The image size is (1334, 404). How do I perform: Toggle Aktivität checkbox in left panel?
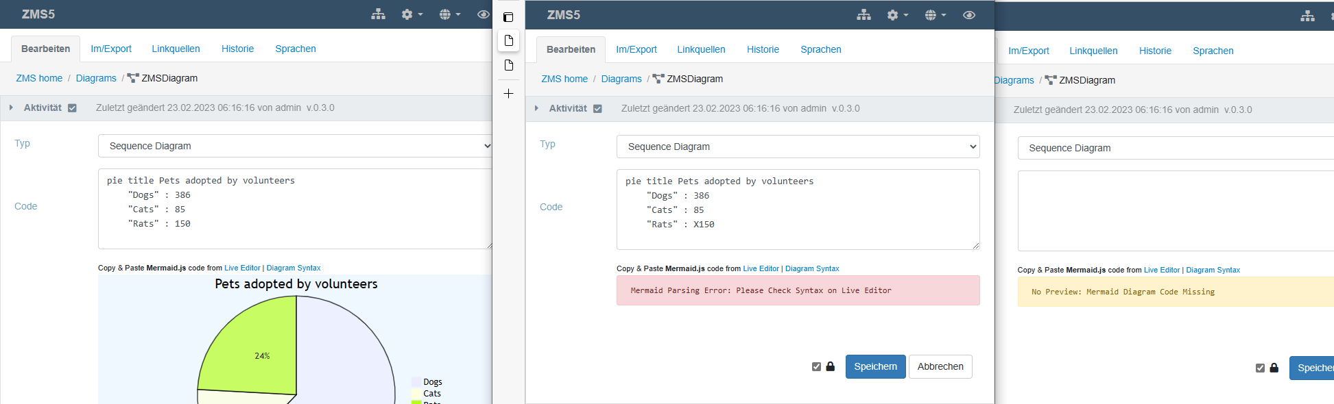(x=72, y=108)
